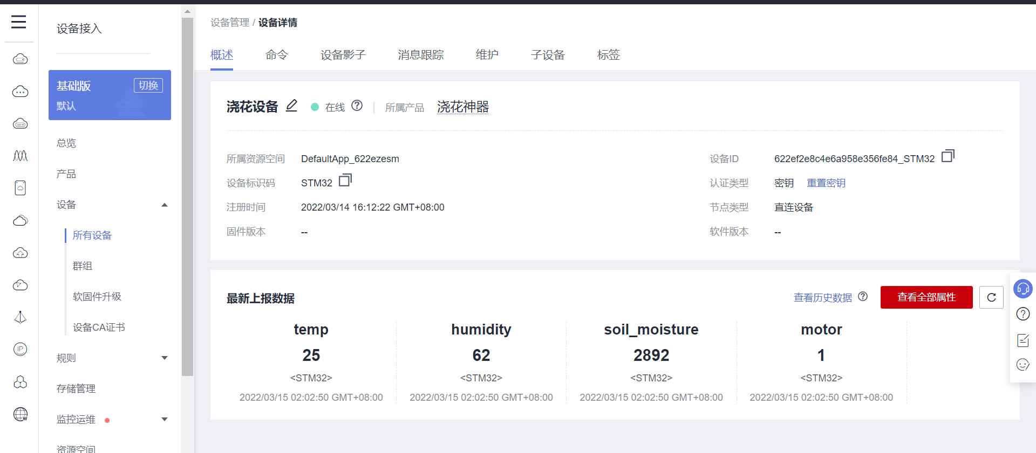Click the oval cloud disk icon in sidebar
The image size is (1036, 453).
pyautogui.click(x=21, y=124)
